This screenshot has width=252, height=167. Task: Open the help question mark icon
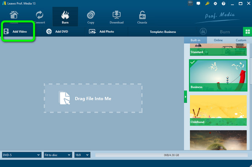tap(223, 3)
